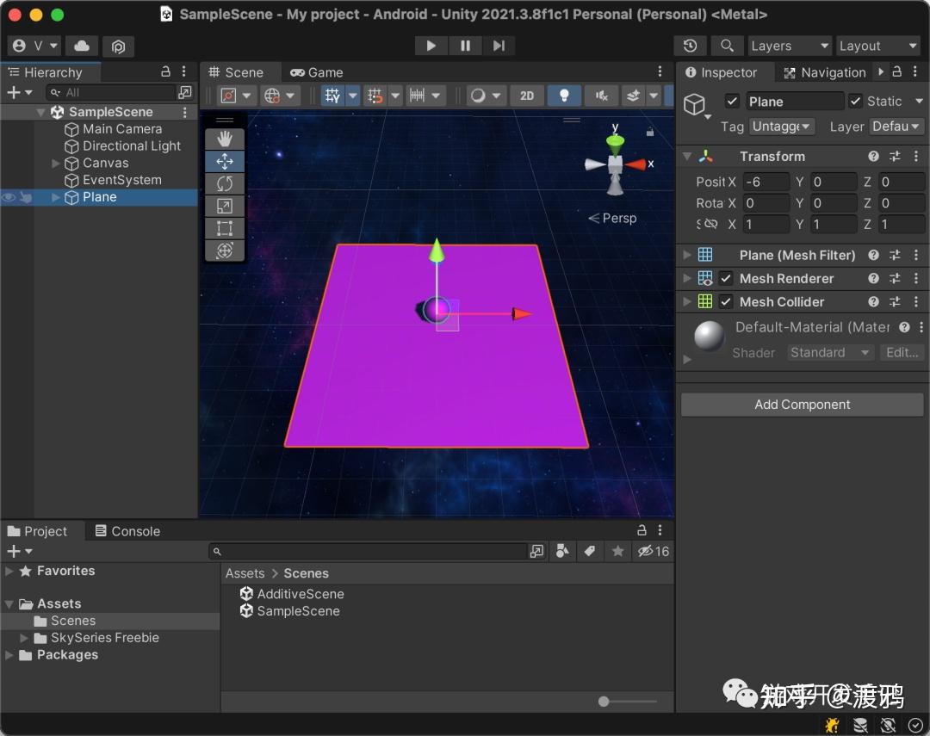Collapse the SampleScene hierarchy item

tap(40, 111)
